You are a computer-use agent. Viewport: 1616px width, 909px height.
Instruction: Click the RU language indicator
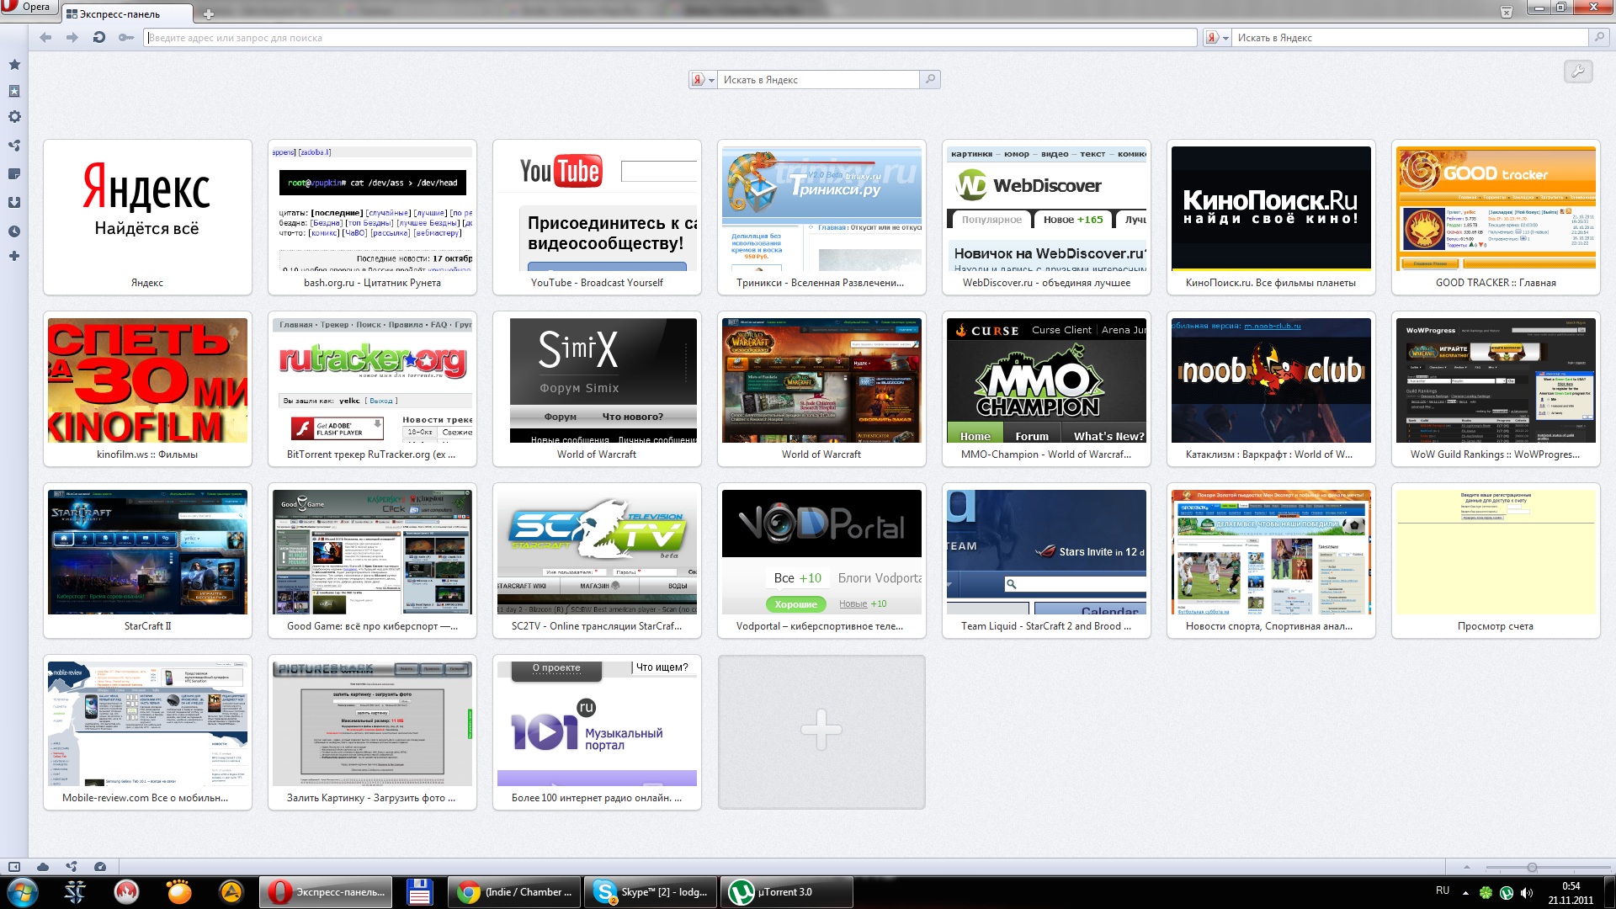(x=1443, y=890)
